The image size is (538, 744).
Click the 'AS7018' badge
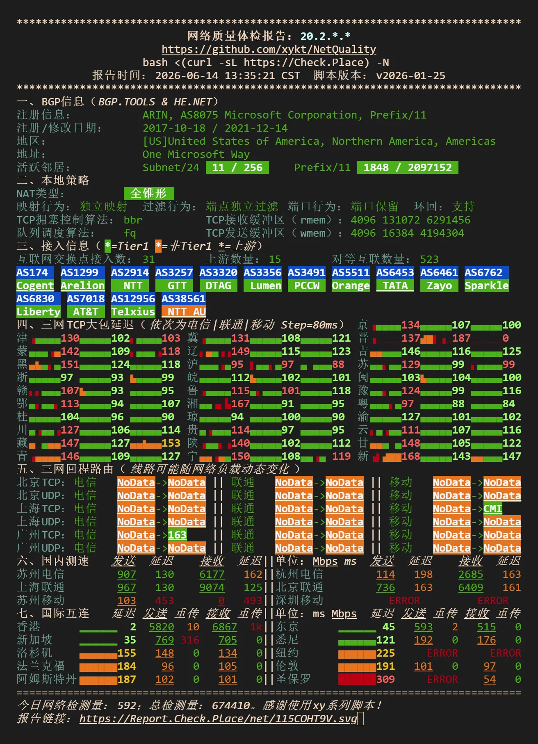[x=86, y=299]
